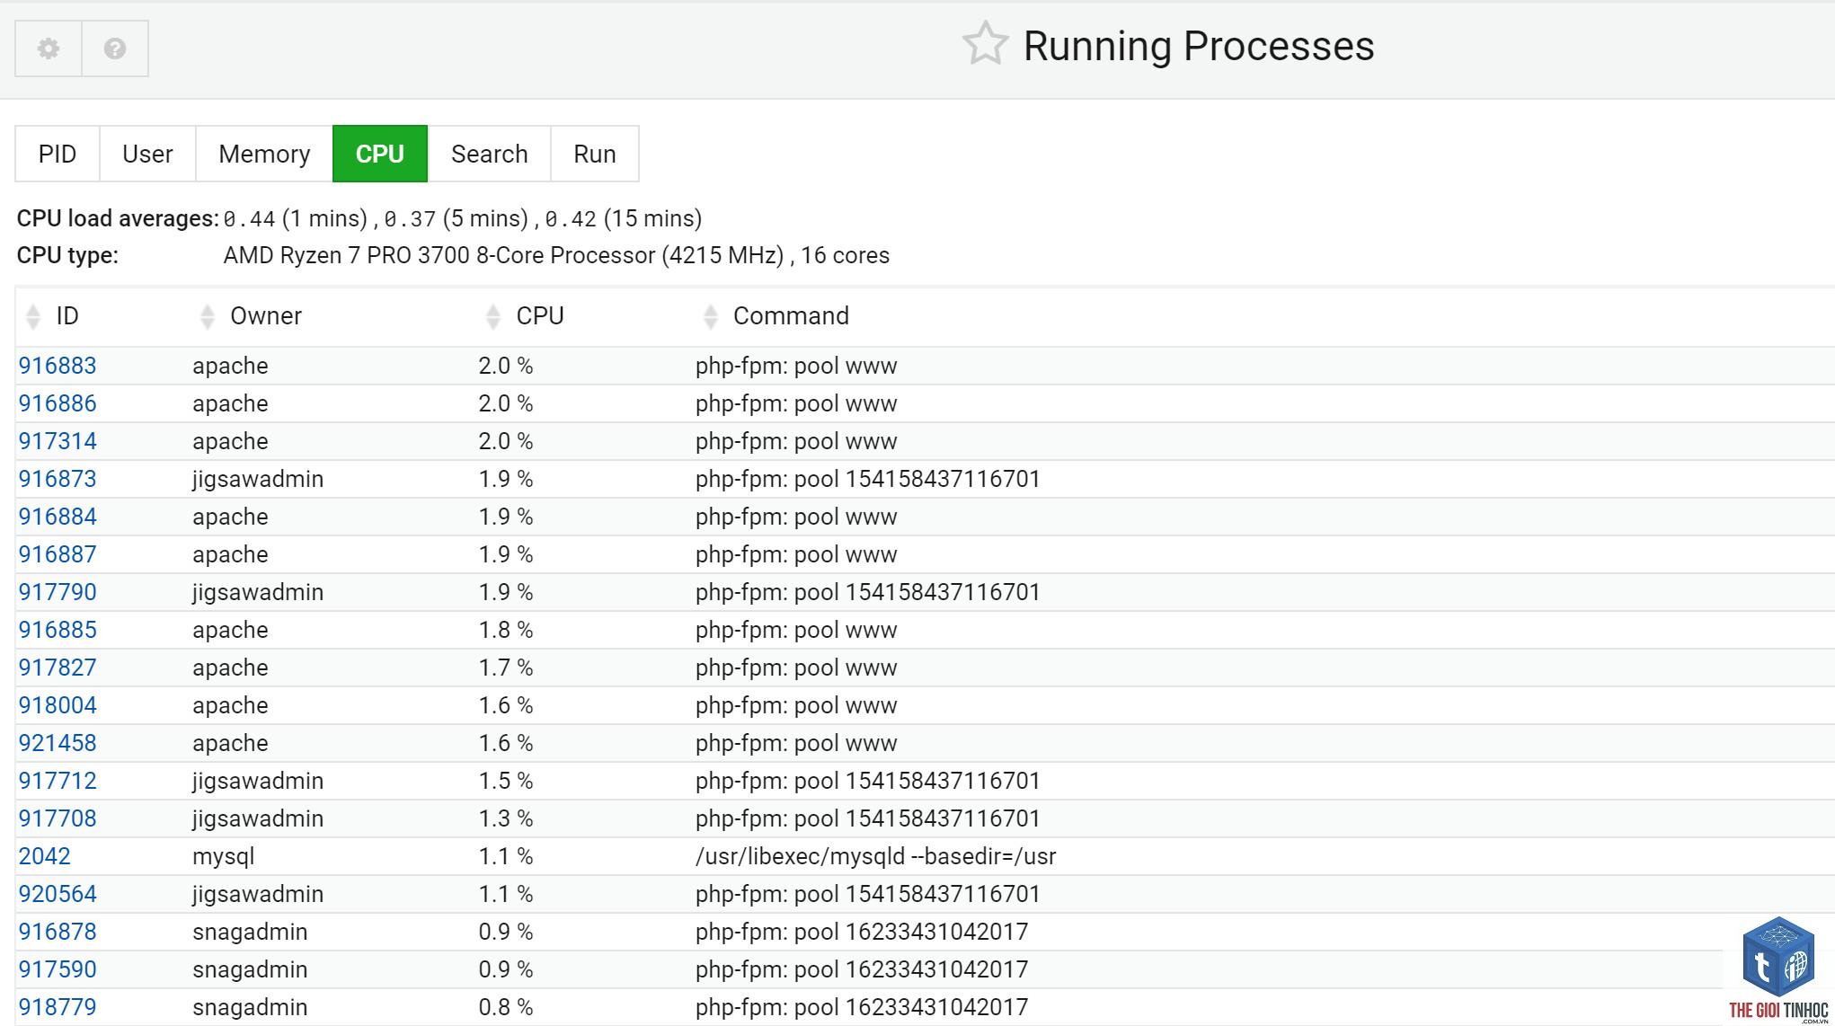Image resolution: width=1835 pixels, height=1026 pixels.
Task: Click the AMD Ryzen 7 PRO CPU type text
Action: (x=556, y=255)
